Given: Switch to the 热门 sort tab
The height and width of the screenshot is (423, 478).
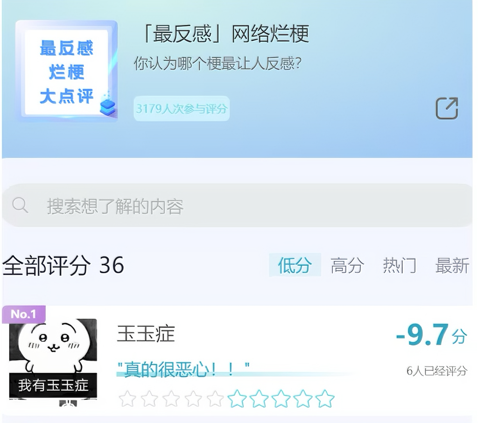Looking at the screenshot, I should pos(400,265).
